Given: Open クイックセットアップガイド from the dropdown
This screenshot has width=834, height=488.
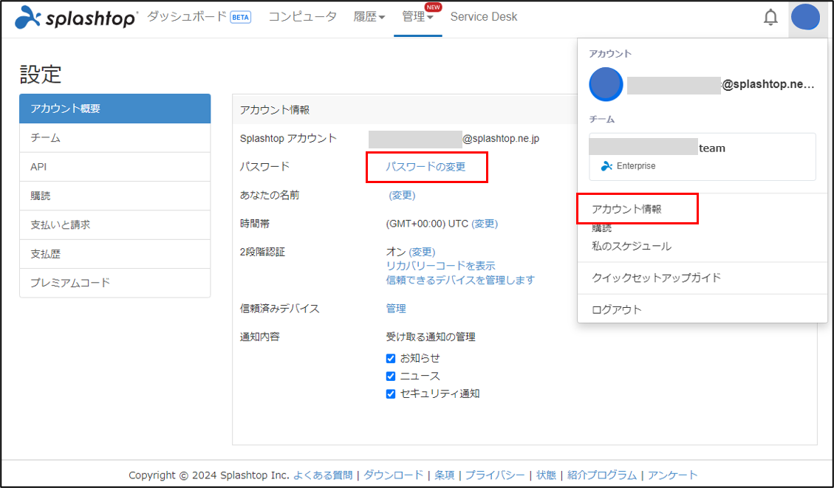Looking at the screenshot, I should [x=657, y=278].
